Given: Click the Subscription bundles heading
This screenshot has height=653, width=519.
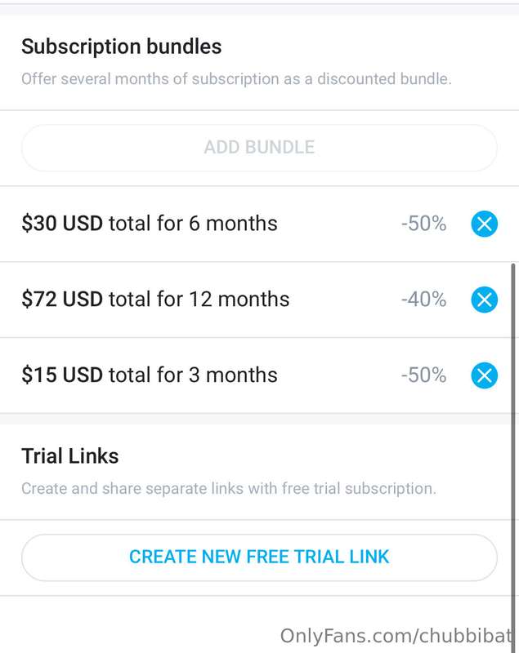Looking at the screenshot, I should click(121, 47).
